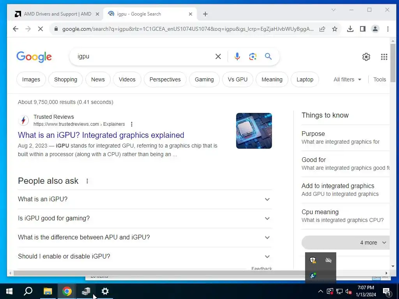399x299 pixels.
Task: Click the taskbar clock showing 7:07 PM
Action: (x=365, y=291)
